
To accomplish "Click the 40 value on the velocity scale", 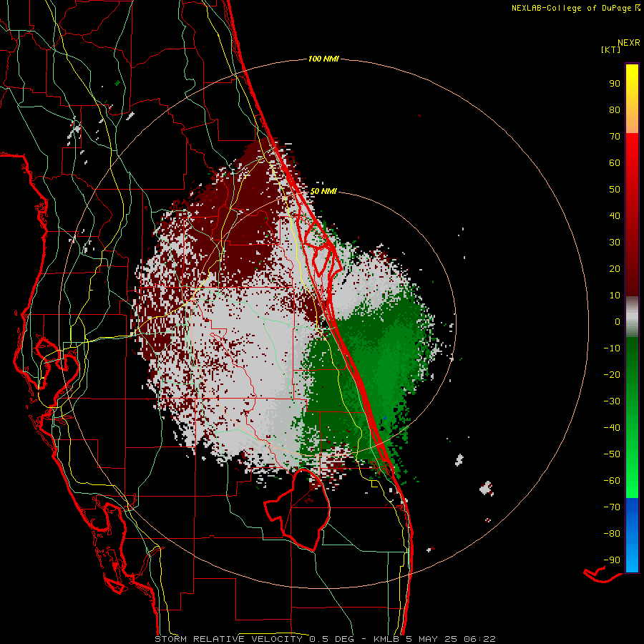I will [x=615, y=215].
